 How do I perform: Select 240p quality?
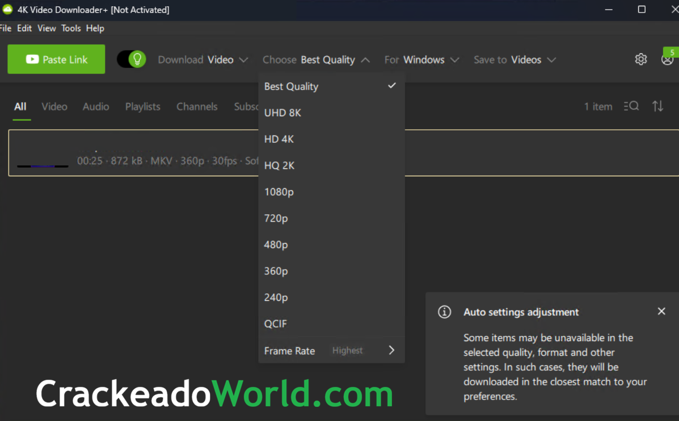(x=331, y=297)
